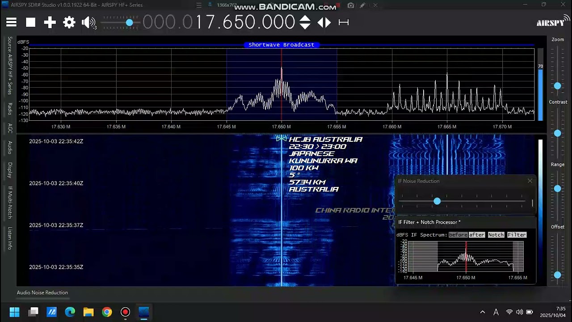Open the Source AIRSPY HF+ Series side panel
The image size is (572, 322).
(10, 66)
